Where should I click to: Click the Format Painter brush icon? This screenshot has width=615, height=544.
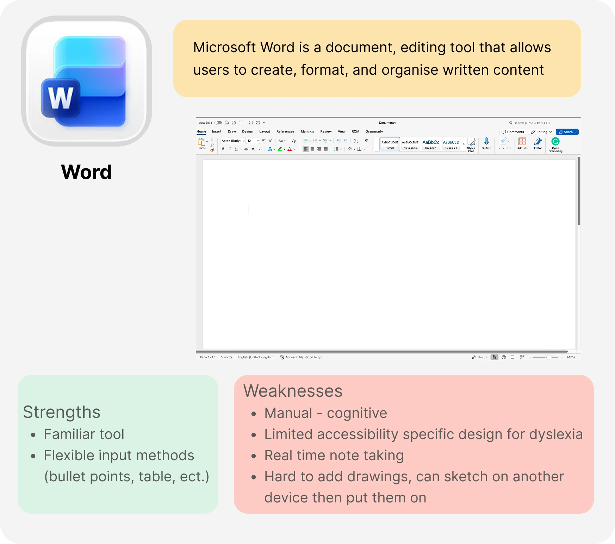[x=212, y=150]
